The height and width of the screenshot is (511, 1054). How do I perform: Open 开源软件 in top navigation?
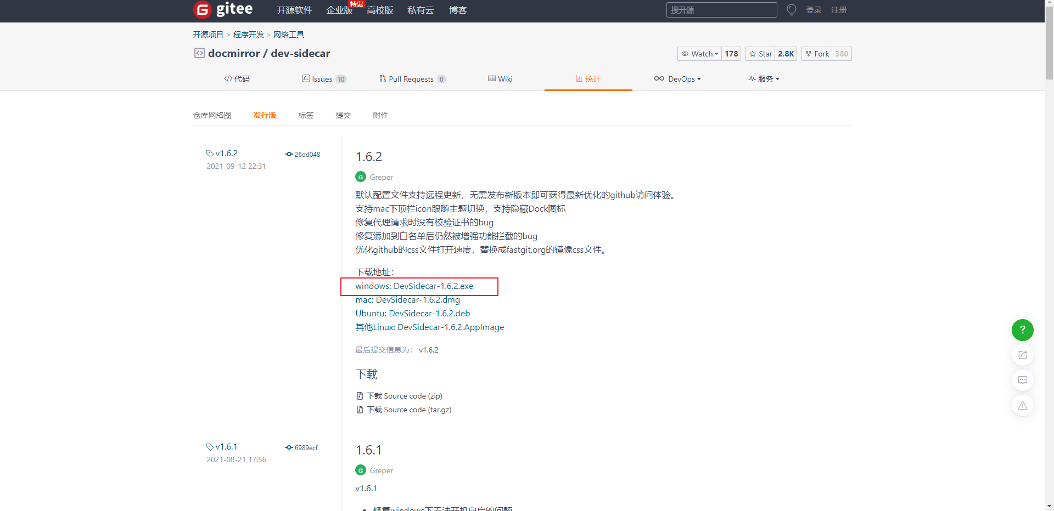click(x=294, y=10)
